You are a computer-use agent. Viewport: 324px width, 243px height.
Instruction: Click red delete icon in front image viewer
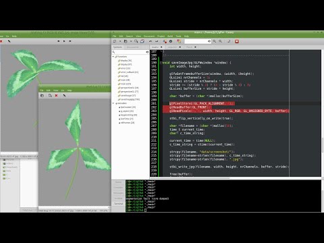56,96
